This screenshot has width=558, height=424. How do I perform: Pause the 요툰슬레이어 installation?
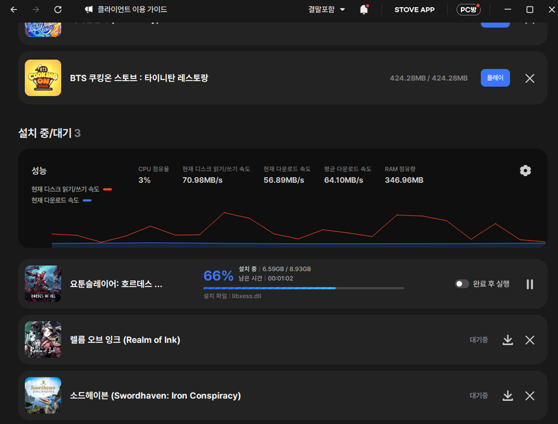tap(530, 284)
